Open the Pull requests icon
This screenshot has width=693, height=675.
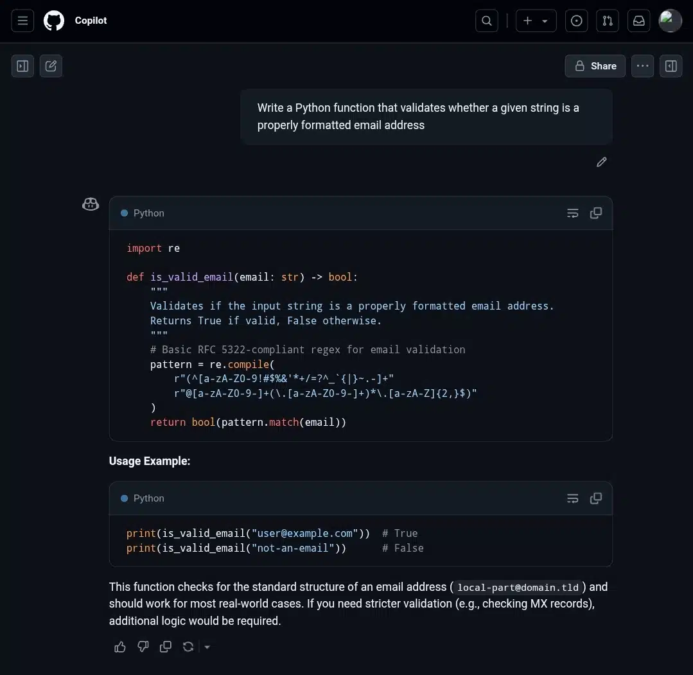tap(608, 21)
